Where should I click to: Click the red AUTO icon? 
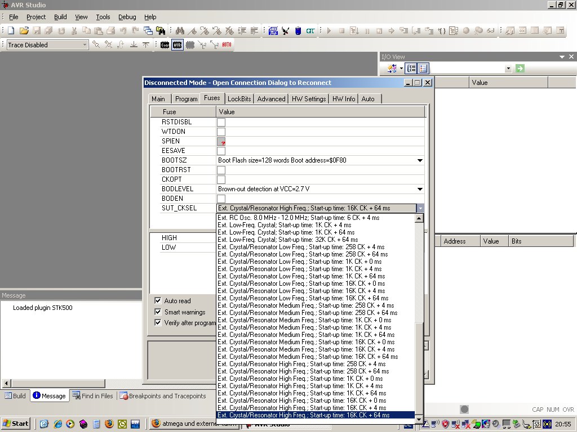227,45
